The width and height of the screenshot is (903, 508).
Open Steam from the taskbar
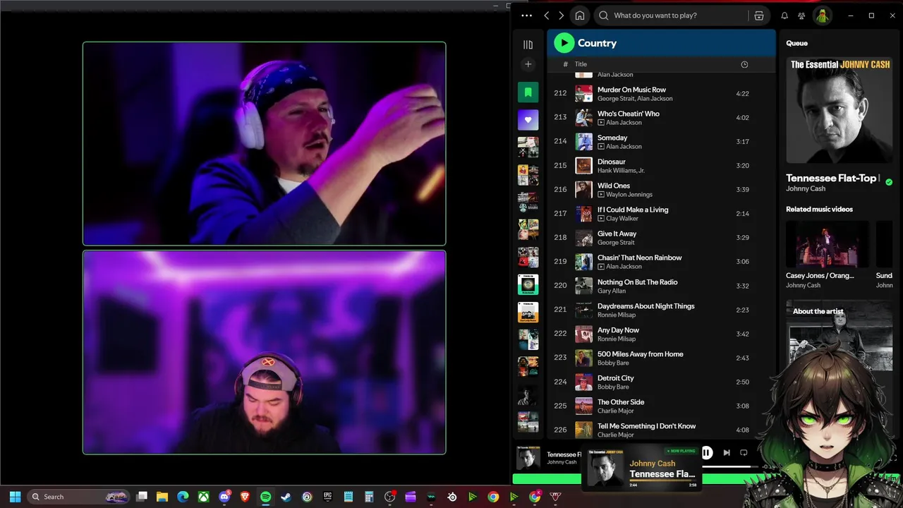point(286,497)
